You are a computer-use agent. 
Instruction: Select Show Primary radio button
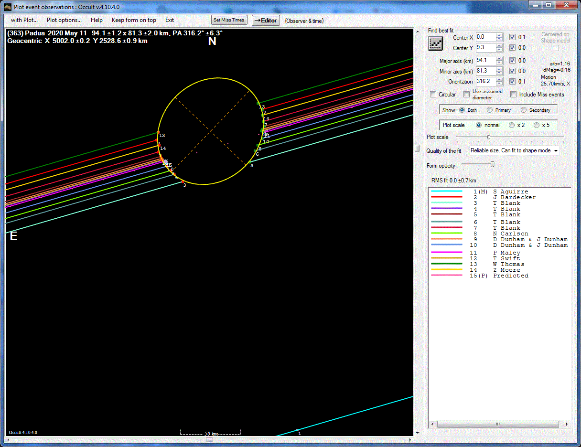(x=490, y=110)
